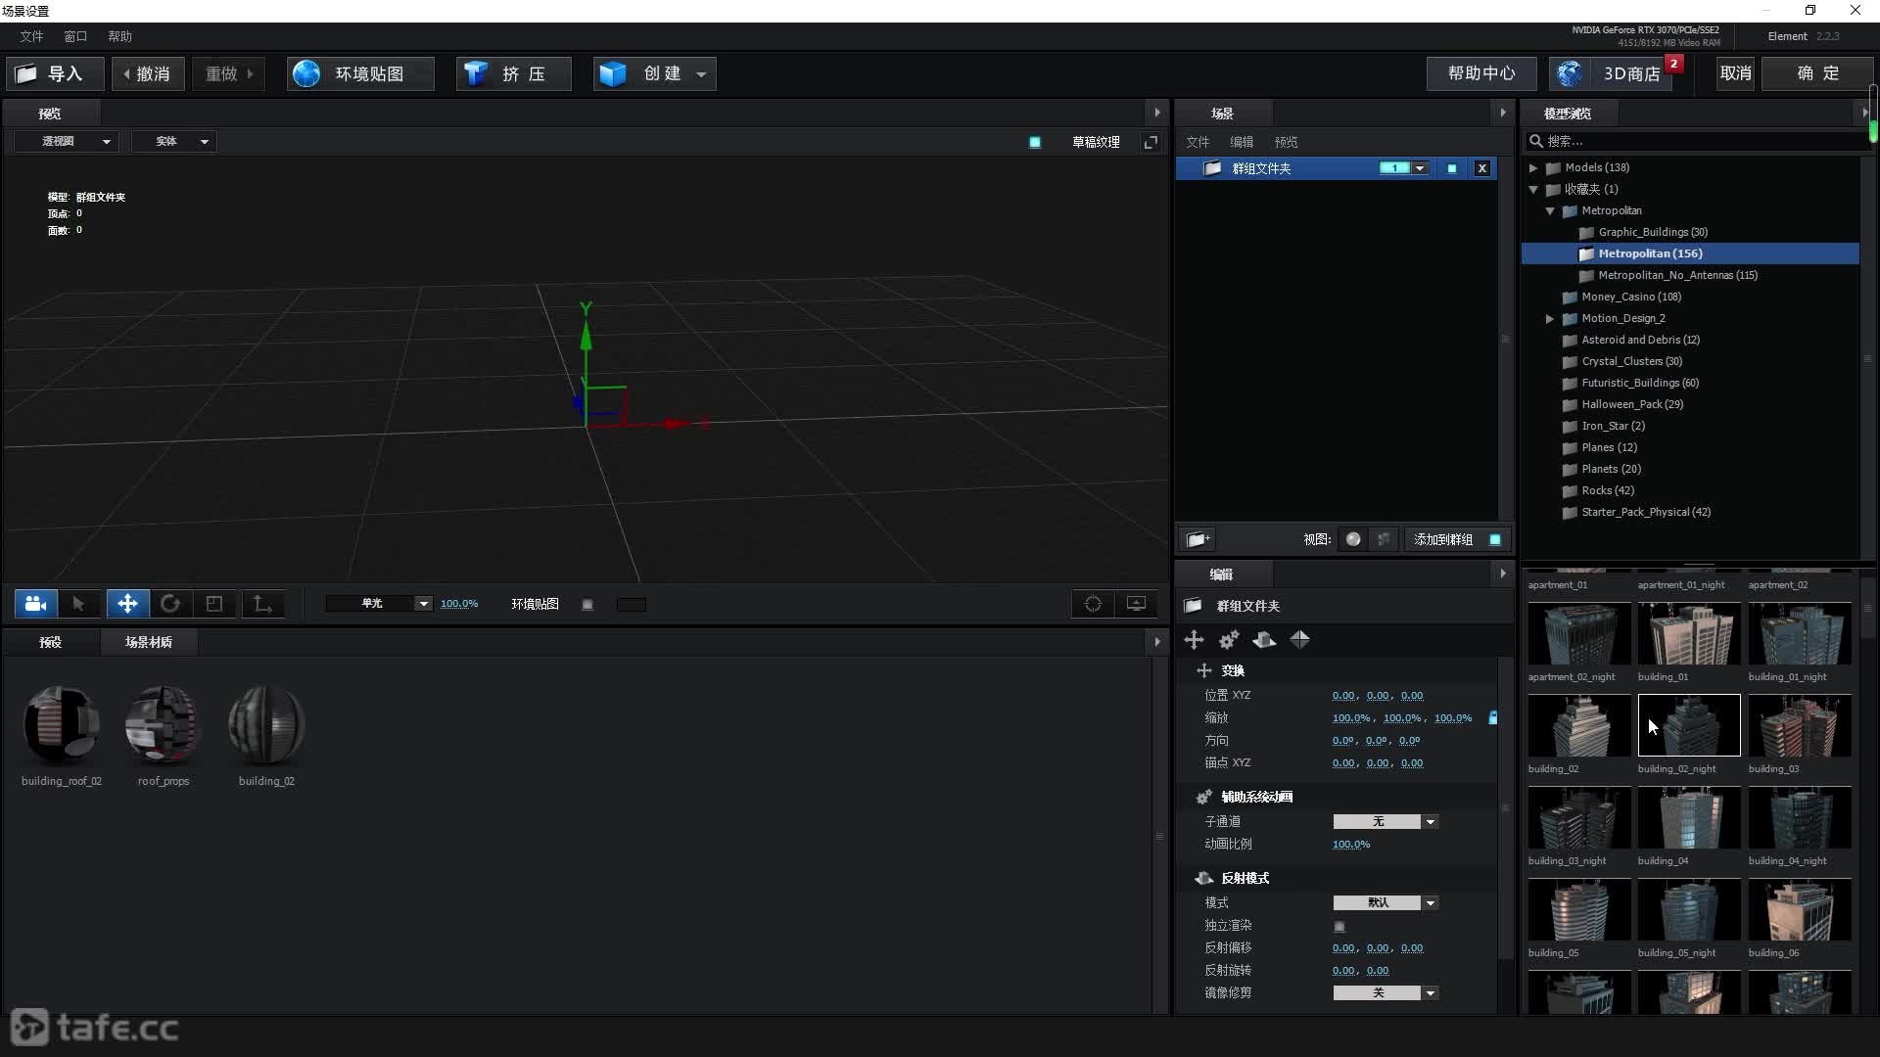This screenshot has height=1057, width=1880.
Task: Switch to the presets tab
Action: [x=50, y=642]
